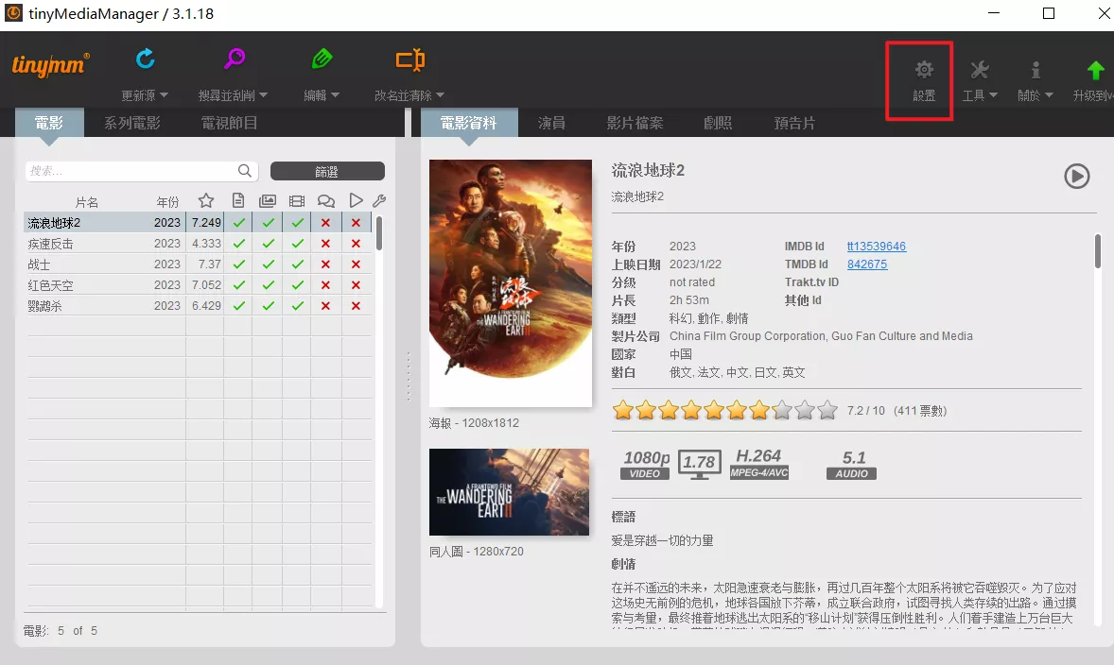Viewport: 1114px width, 665px height.
Task: Open IMDB link tt13539646
Action: [876, 247]
